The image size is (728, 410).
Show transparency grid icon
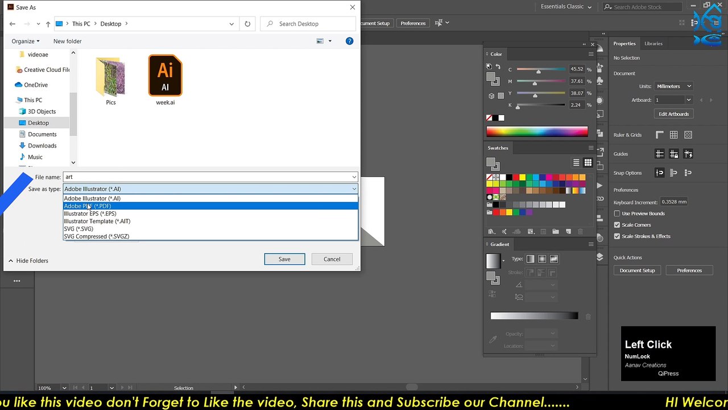coord(688,135)
